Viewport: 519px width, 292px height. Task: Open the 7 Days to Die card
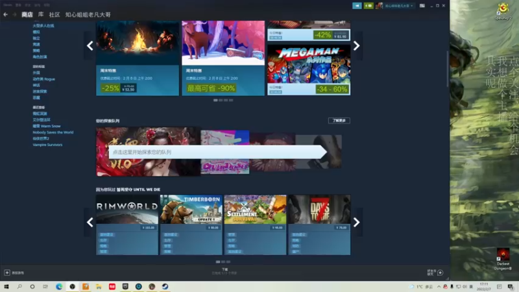[319, 225]
